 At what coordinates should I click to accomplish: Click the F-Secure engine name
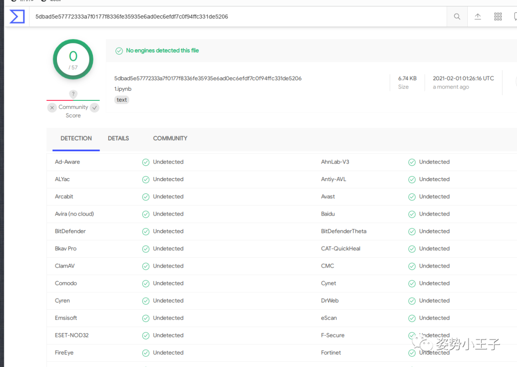333,335
